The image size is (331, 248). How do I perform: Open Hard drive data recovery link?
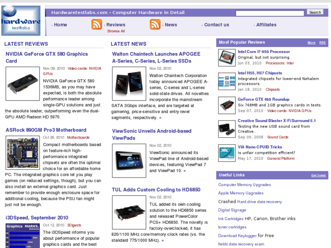coord(260,202)
